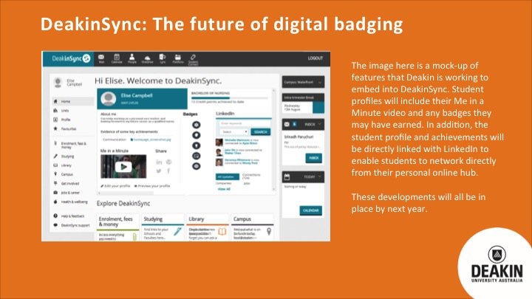Click the fourth badge icon

click(196, 156)
